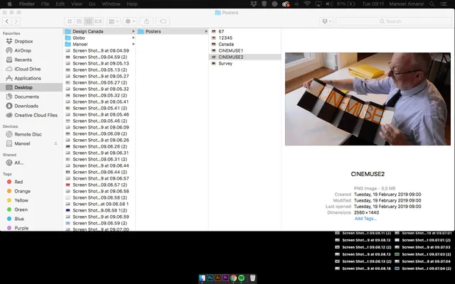Click the Edit Tags toolbar button
Image resolution: width=455 pixels, height=284 pixels.
tap(163, 21)
